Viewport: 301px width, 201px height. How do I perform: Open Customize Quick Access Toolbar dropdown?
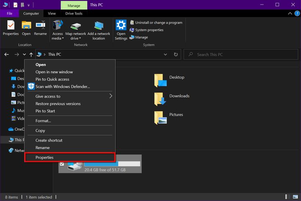28,5
